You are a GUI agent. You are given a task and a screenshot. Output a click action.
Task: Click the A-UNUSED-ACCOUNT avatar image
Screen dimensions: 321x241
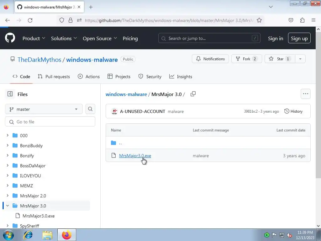[114, 111]
